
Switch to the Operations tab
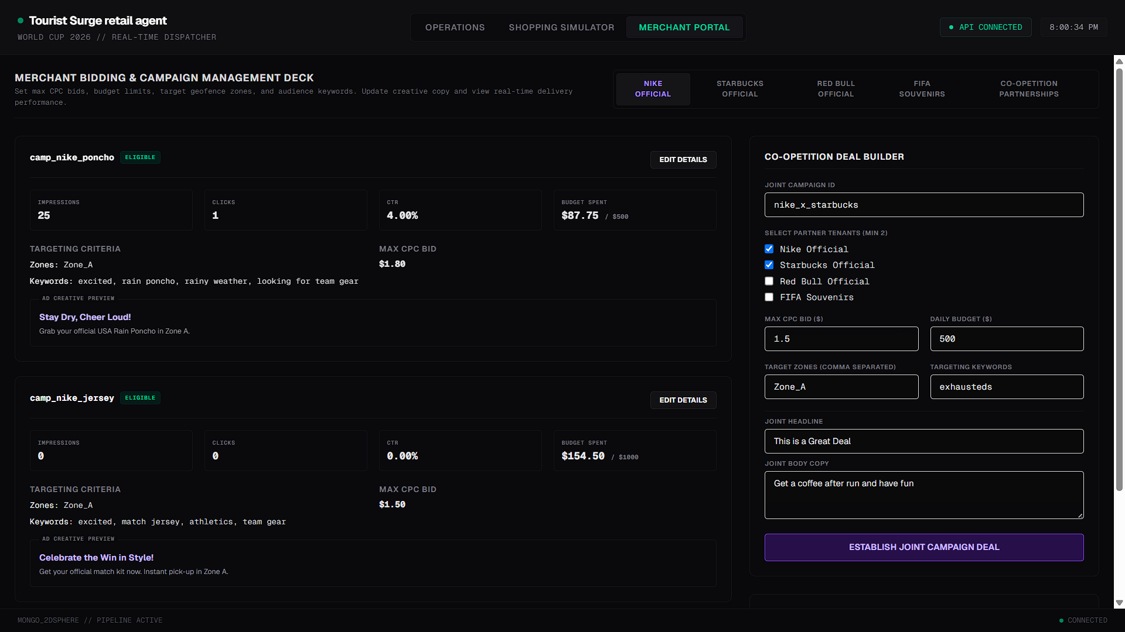[x=455, y=28]
